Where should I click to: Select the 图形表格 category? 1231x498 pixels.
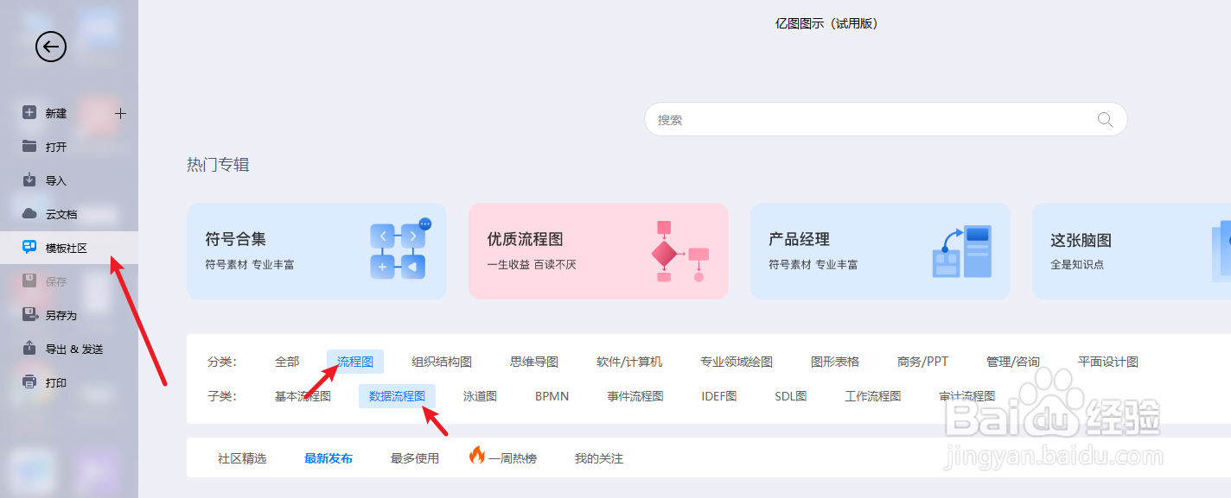pos(835,362)
